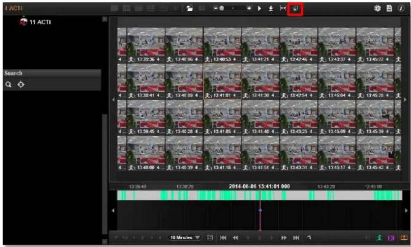
Task: Click the 4 ACTI title at top left
Action: click(13, 8)
